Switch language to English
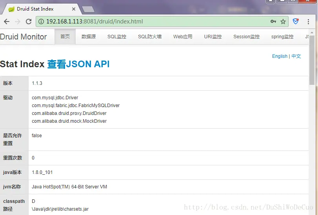The height and width of the screenshot is (215, 318). 280,56
